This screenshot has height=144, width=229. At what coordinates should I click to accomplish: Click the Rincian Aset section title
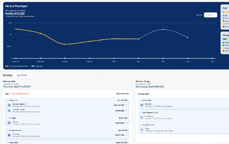[x=9, y=81]
